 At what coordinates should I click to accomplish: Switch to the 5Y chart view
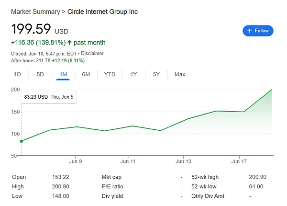156,74
